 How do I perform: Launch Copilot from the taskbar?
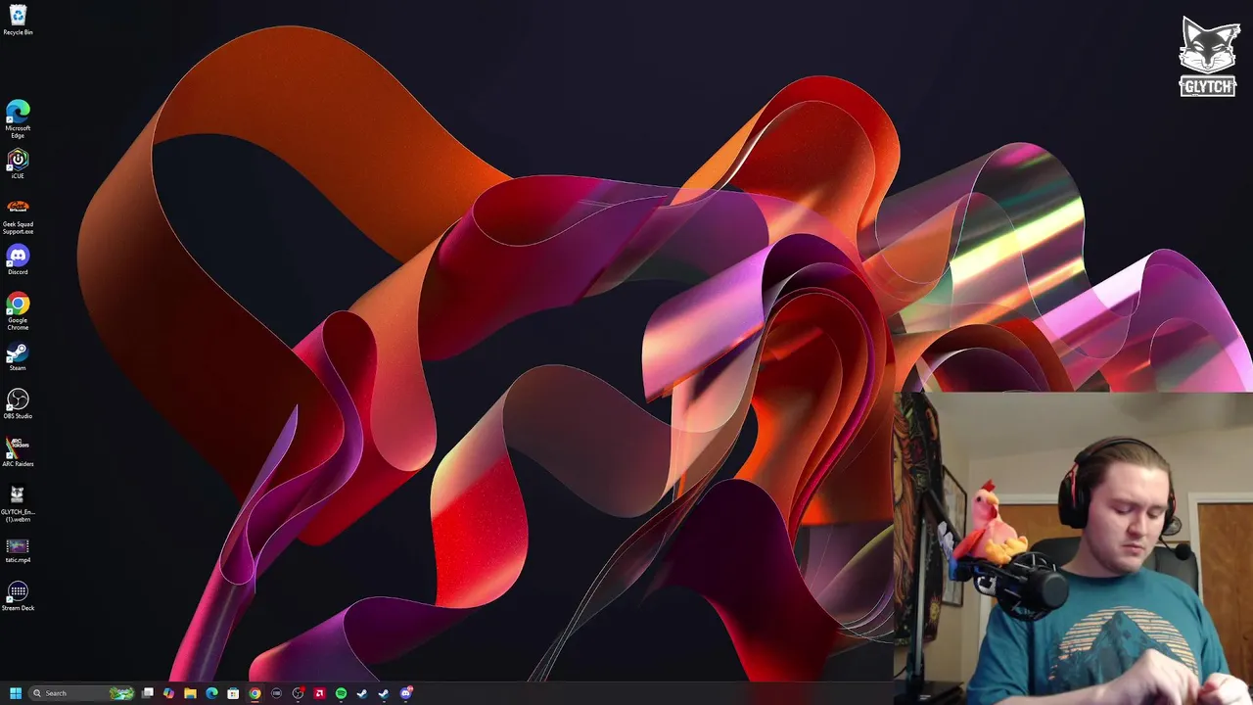168,693
